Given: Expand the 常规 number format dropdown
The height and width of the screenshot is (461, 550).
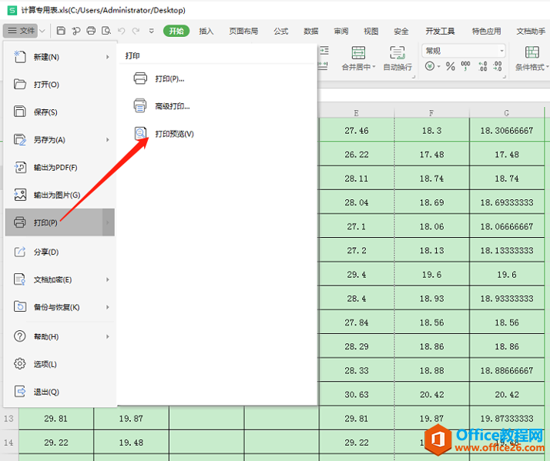Looking at the screenshot, I should 501,52.
